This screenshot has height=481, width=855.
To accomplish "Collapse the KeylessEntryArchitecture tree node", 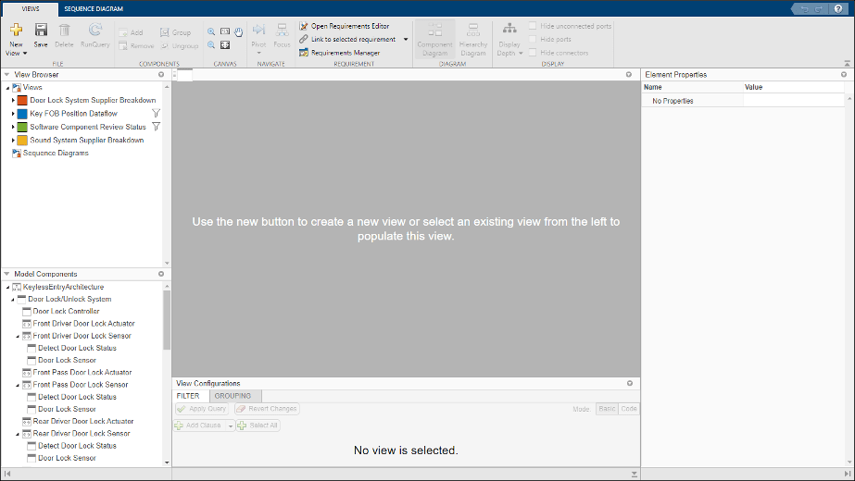I will tap(7, 287).
